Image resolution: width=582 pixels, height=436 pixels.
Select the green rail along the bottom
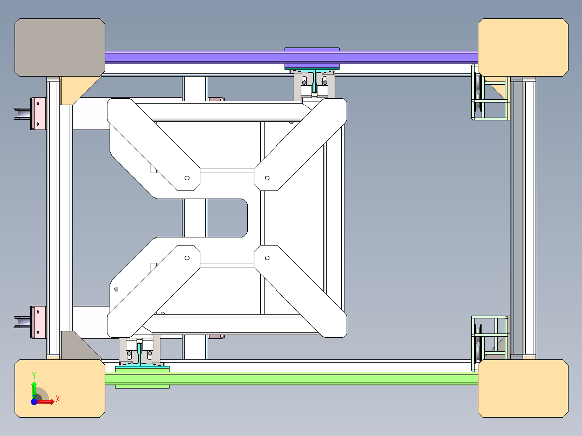(292, 379)
